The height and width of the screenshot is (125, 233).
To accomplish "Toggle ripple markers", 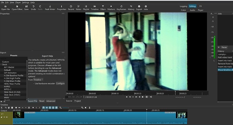I will (x=56, y=108).
